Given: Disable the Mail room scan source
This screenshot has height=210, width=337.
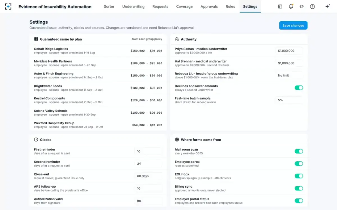Looking at the screenshot, I should pos(299,151).
